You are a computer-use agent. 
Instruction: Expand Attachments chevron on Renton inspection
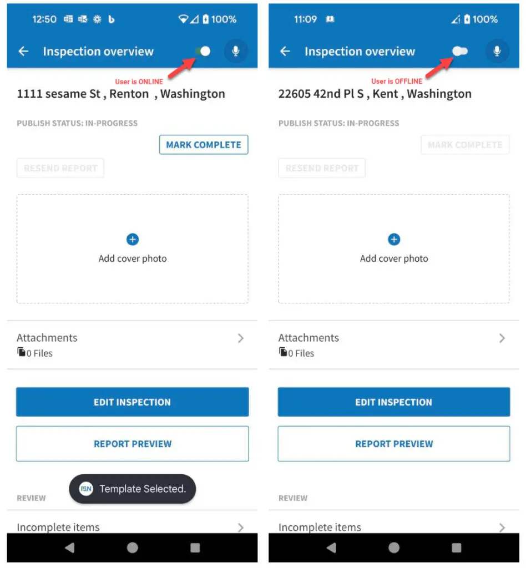(241, 338)
